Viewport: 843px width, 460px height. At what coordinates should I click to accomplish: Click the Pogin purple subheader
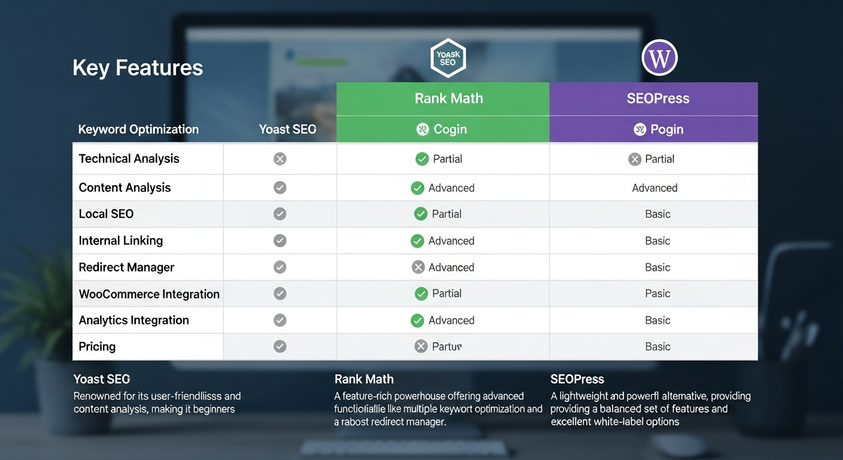(x=654, y=129)
